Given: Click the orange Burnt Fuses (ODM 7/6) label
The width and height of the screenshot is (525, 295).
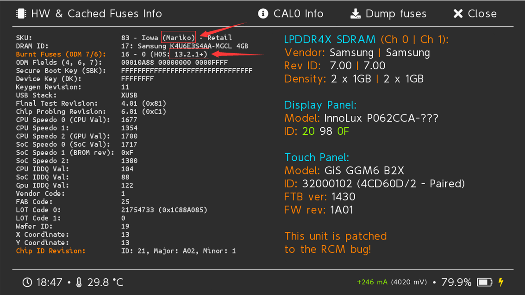Looking at the screenshot, I should tap(61, 54).
